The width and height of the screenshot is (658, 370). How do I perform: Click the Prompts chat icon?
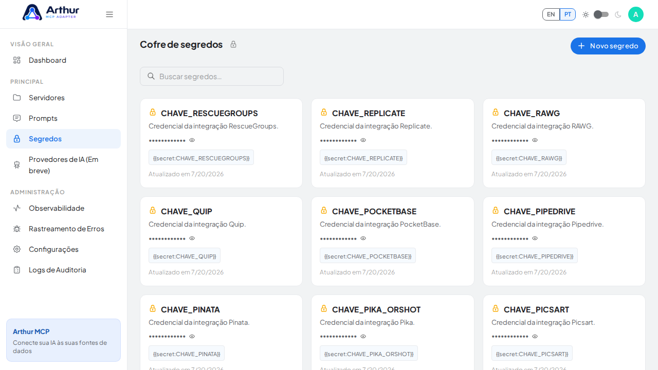(17, 118)
